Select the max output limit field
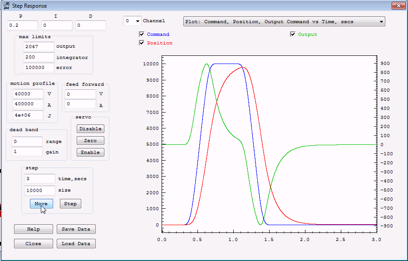The height and width of the screenshot is (261, 408). tap(39, 46)
